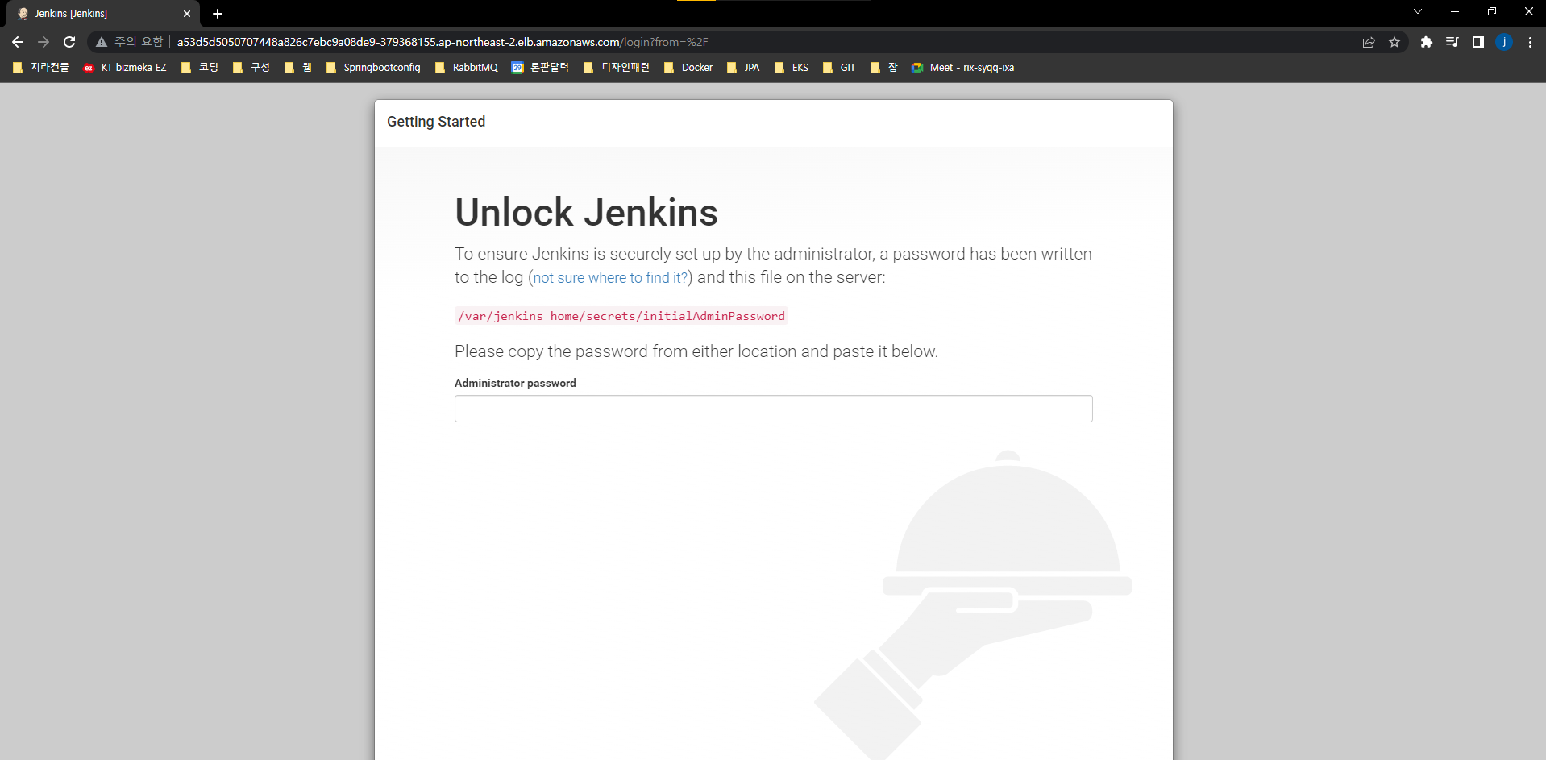Click the not-secure warning icon in address bar
1546x760 pixels.
pos(102,42)
